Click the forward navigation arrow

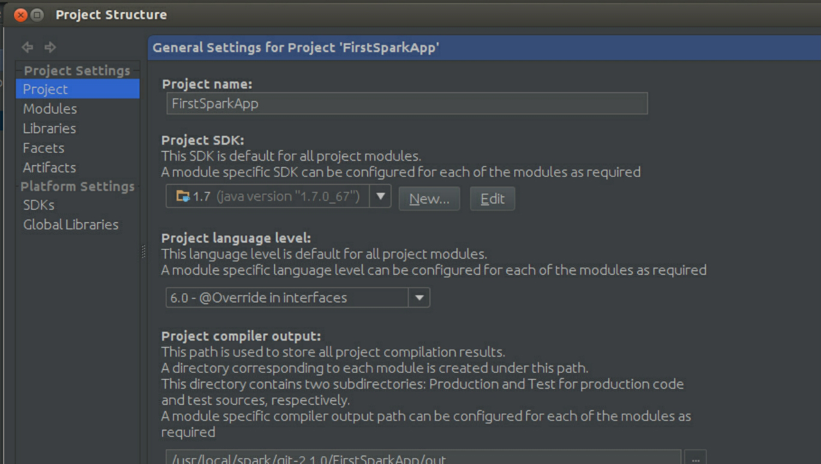point(50,47)
